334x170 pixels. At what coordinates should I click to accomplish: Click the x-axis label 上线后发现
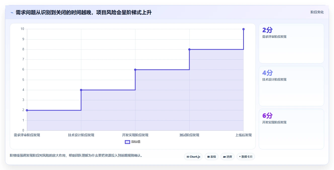pyautogui.click(x=243, y=135)
